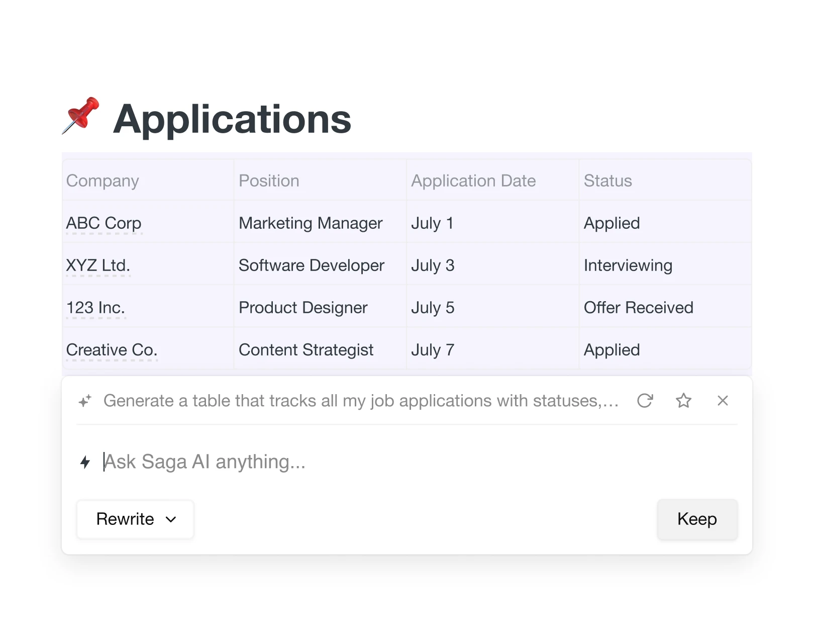814x634 pixels.
Task: Click the Application Date column header
Action: (x=473, y=181)
